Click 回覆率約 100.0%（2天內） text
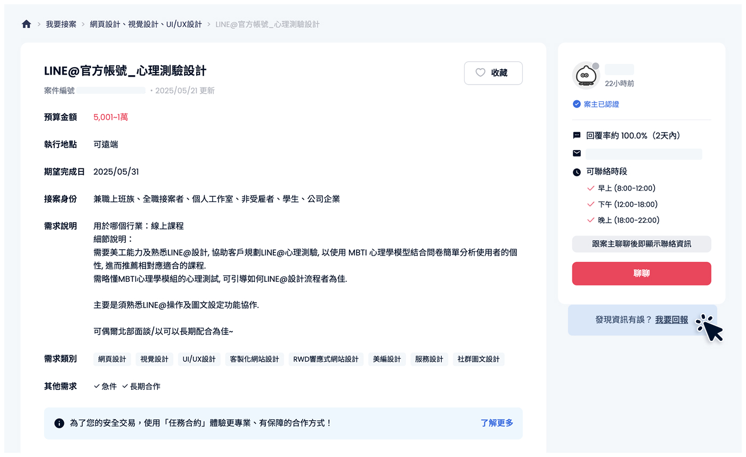 (x=633, y=136)
